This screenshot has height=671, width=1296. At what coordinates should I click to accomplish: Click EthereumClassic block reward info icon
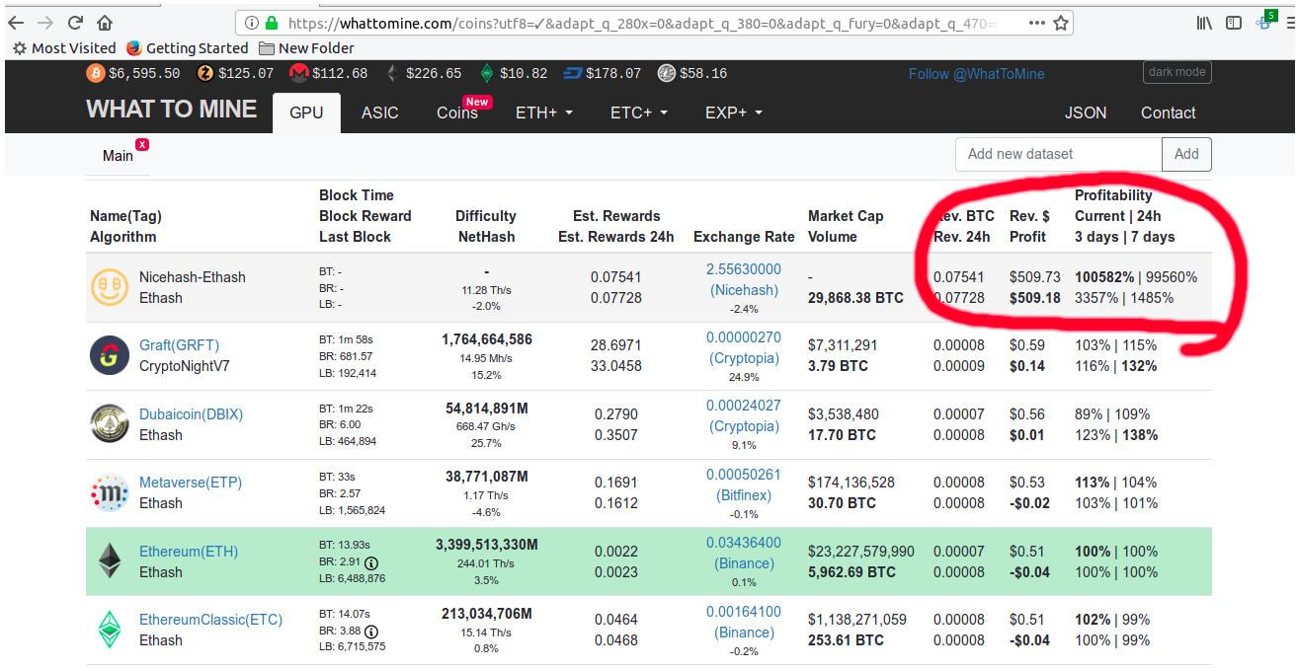pyautogui.click(x=371, y=632)
